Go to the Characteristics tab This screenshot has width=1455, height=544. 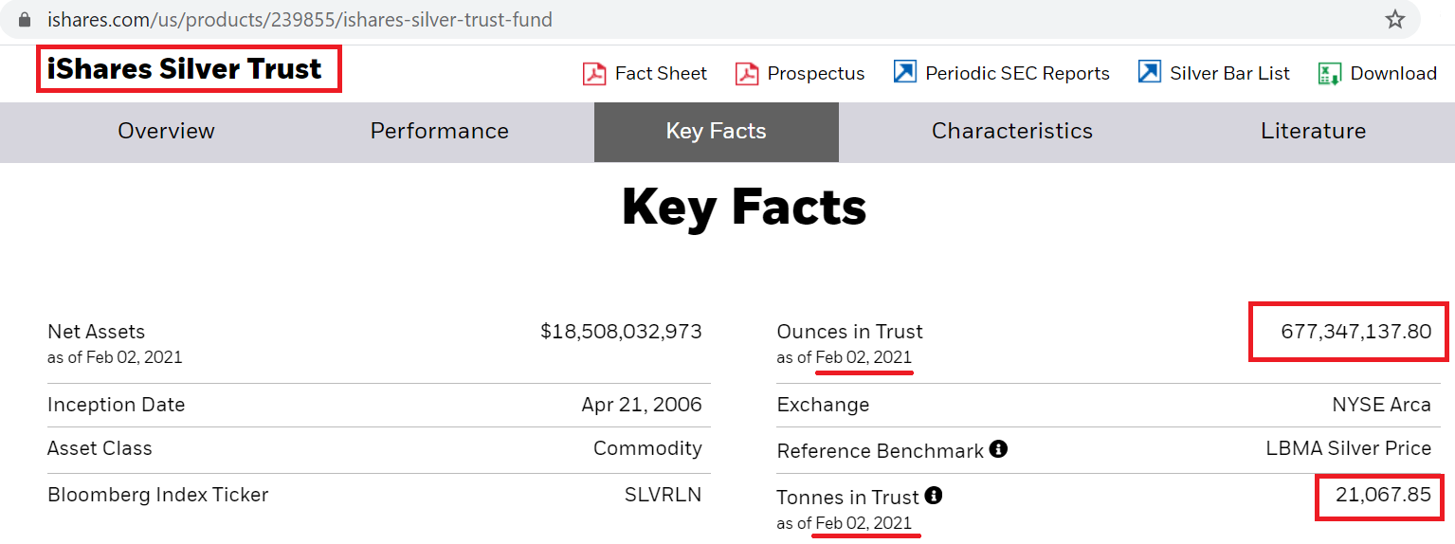tap(1012, 132)
